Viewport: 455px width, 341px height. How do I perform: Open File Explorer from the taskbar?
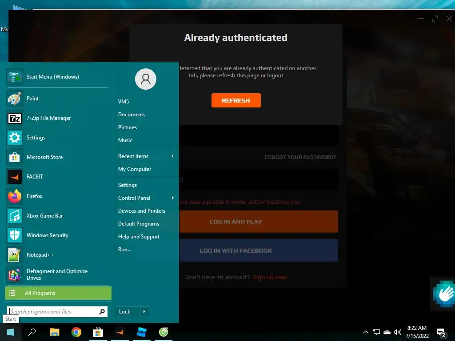click(54, 332)
